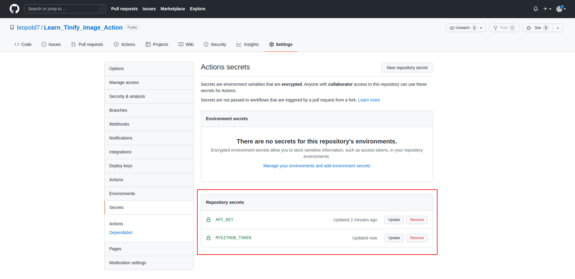Update the MYGITHUB_TOKEN secret
The height and width of the screenshot is (279, 575).
pyautogui.click(x=394, y=238)
